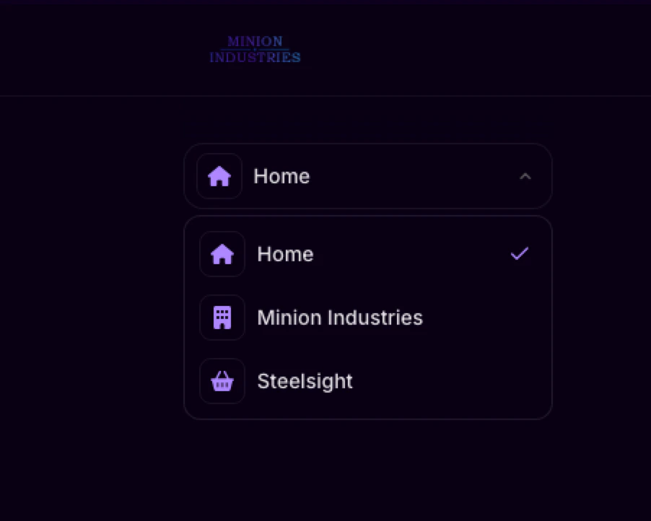Image resolution: width=651 pixels, height=521 pixels.
Task: Click the Home selector bar
Action: click(x=368, y=176)
